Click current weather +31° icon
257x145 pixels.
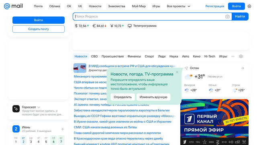point(188,77)
